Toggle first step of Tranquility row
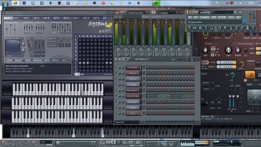261x147 pixels. pos(147,67)
